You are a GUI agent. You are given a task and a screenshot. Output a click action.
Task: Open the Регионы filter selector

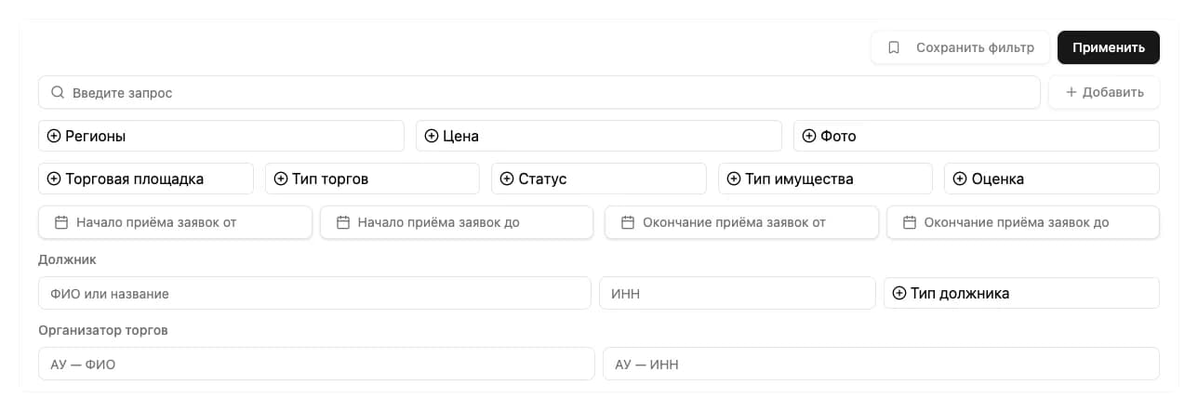(x=221, y=136)
